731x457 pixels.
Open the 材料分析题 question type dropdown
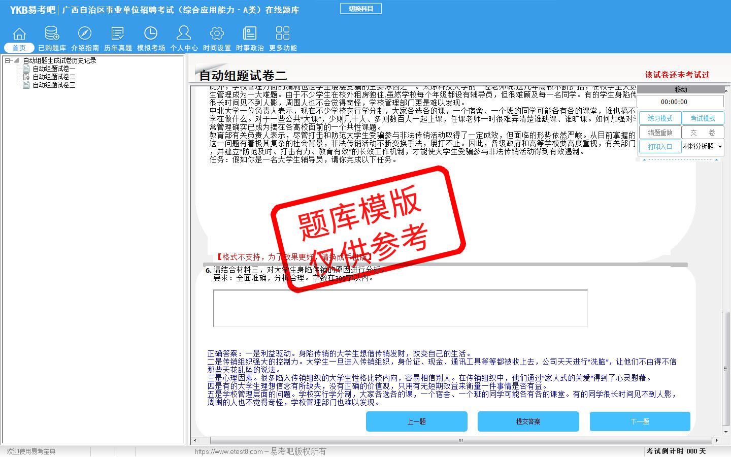[720, 147]
